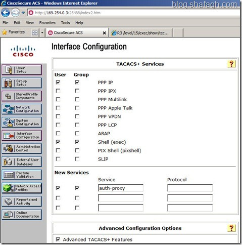Screen dimensions: 242x245
Task: Click the "Shell (exec)" label
Action: 112,142
